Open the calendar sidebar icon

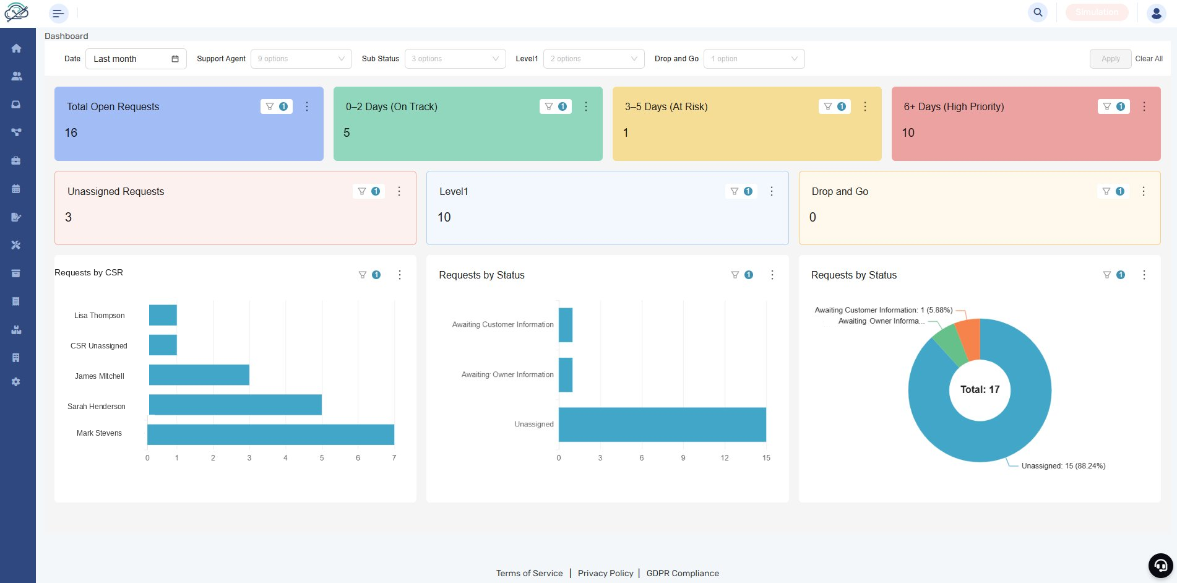(16, 189)
